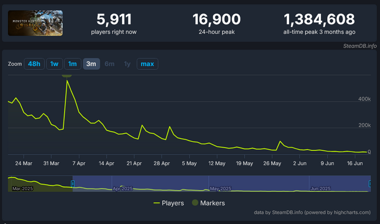Click the 28 Apr axis label
The image size is (380, 224).
[162, 163]
